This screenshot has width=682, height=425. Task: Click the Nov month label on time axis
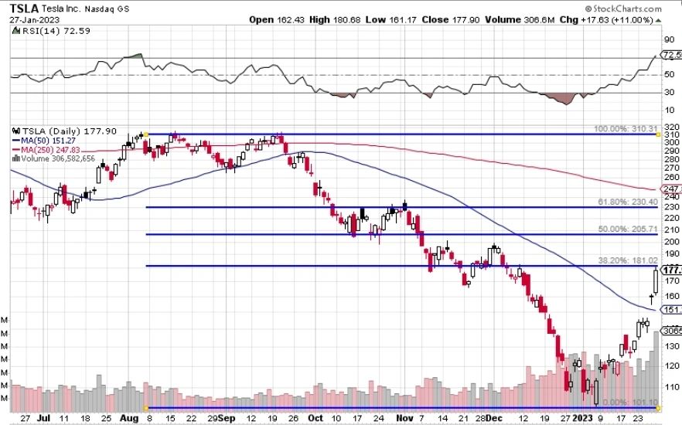coord(405,419)
